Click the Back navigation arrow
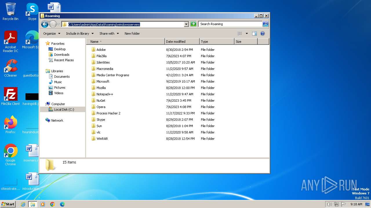 pos(45,24)
